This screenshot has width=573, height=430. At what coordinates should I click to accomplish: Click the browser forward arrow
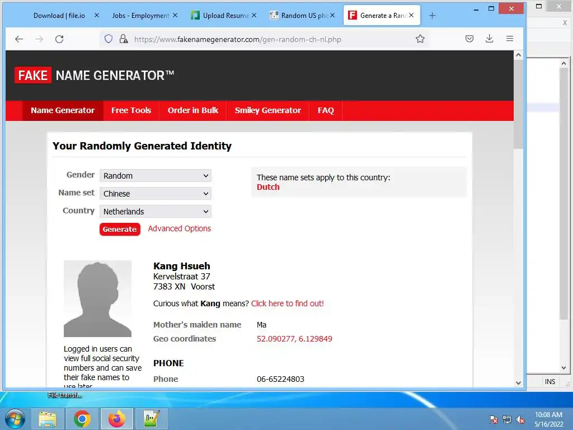(39, 39)
